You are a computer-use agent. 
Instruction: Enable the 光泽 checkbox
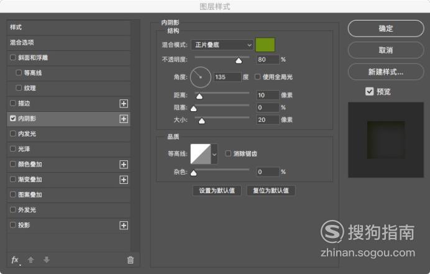coord(12,148)
